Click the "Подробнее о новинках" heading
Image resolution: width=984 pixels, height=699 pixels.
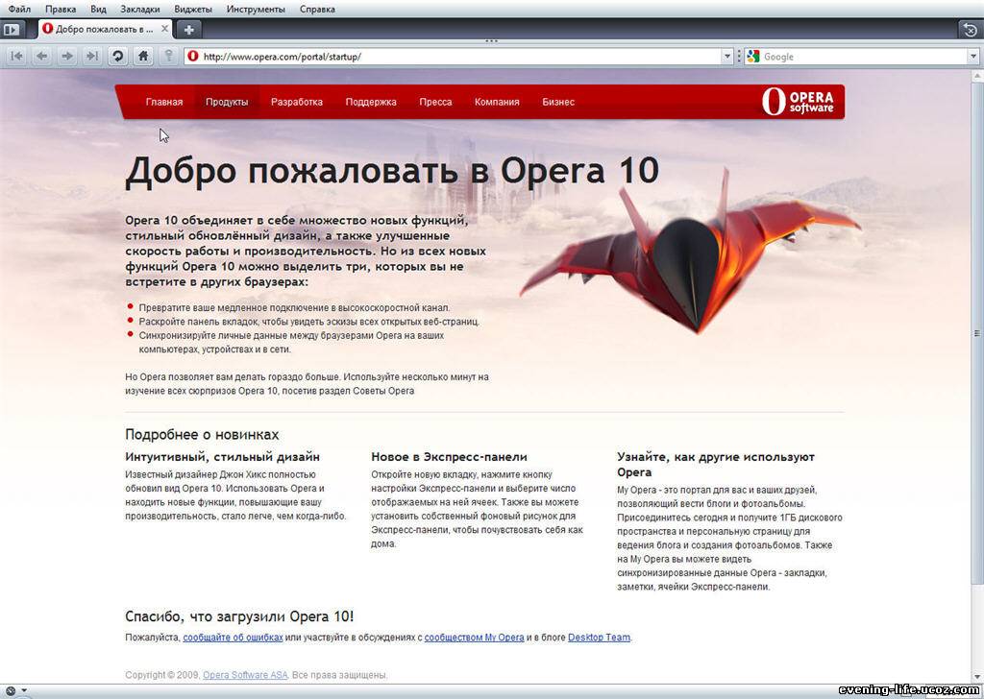[x=202, y=434]
